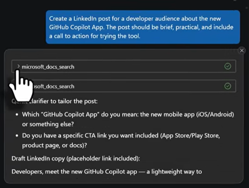
Task: Open the first microsoft_docs_search tool call label
Action: (x=48, y=67)
